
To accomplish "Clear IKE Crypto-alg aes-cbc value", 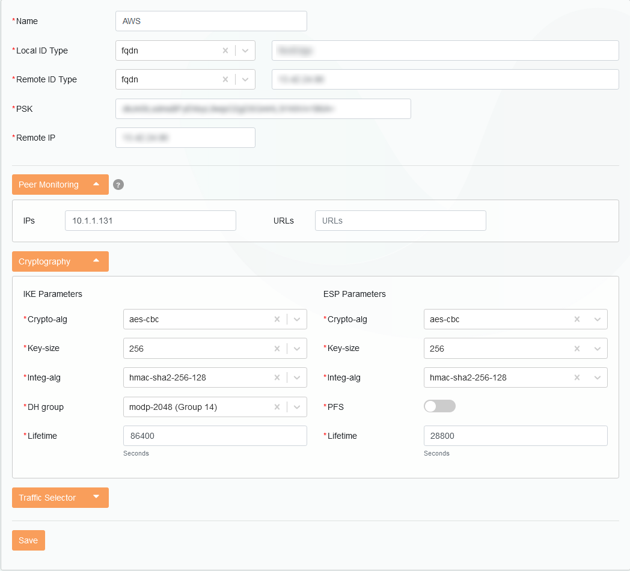I will pos(277,320).
